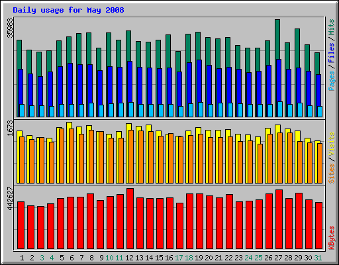Viewport: 339px width, 265px height.
Task: Click the blue Files bar for day 3
Action: tap(40, 91)
